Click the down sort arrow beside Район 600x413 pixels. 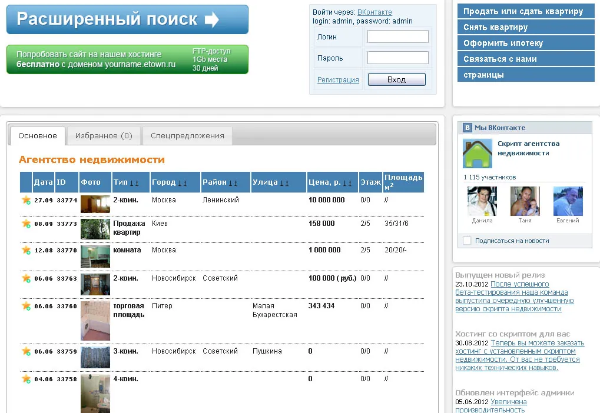230,183
